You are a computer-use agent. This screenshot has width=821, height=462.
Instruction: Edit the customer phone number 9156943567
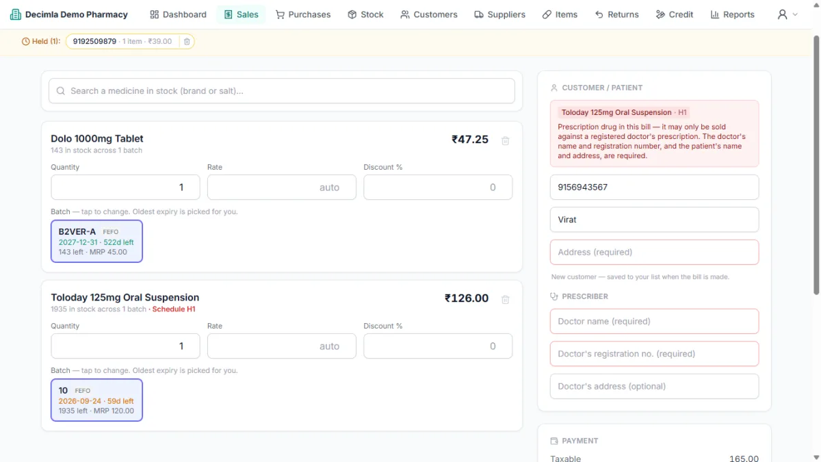tap(654, 187)
